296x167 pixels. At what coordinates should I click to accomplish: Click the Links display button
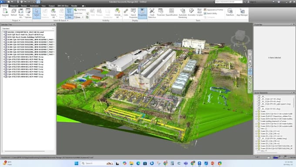(x=126, y=12)
